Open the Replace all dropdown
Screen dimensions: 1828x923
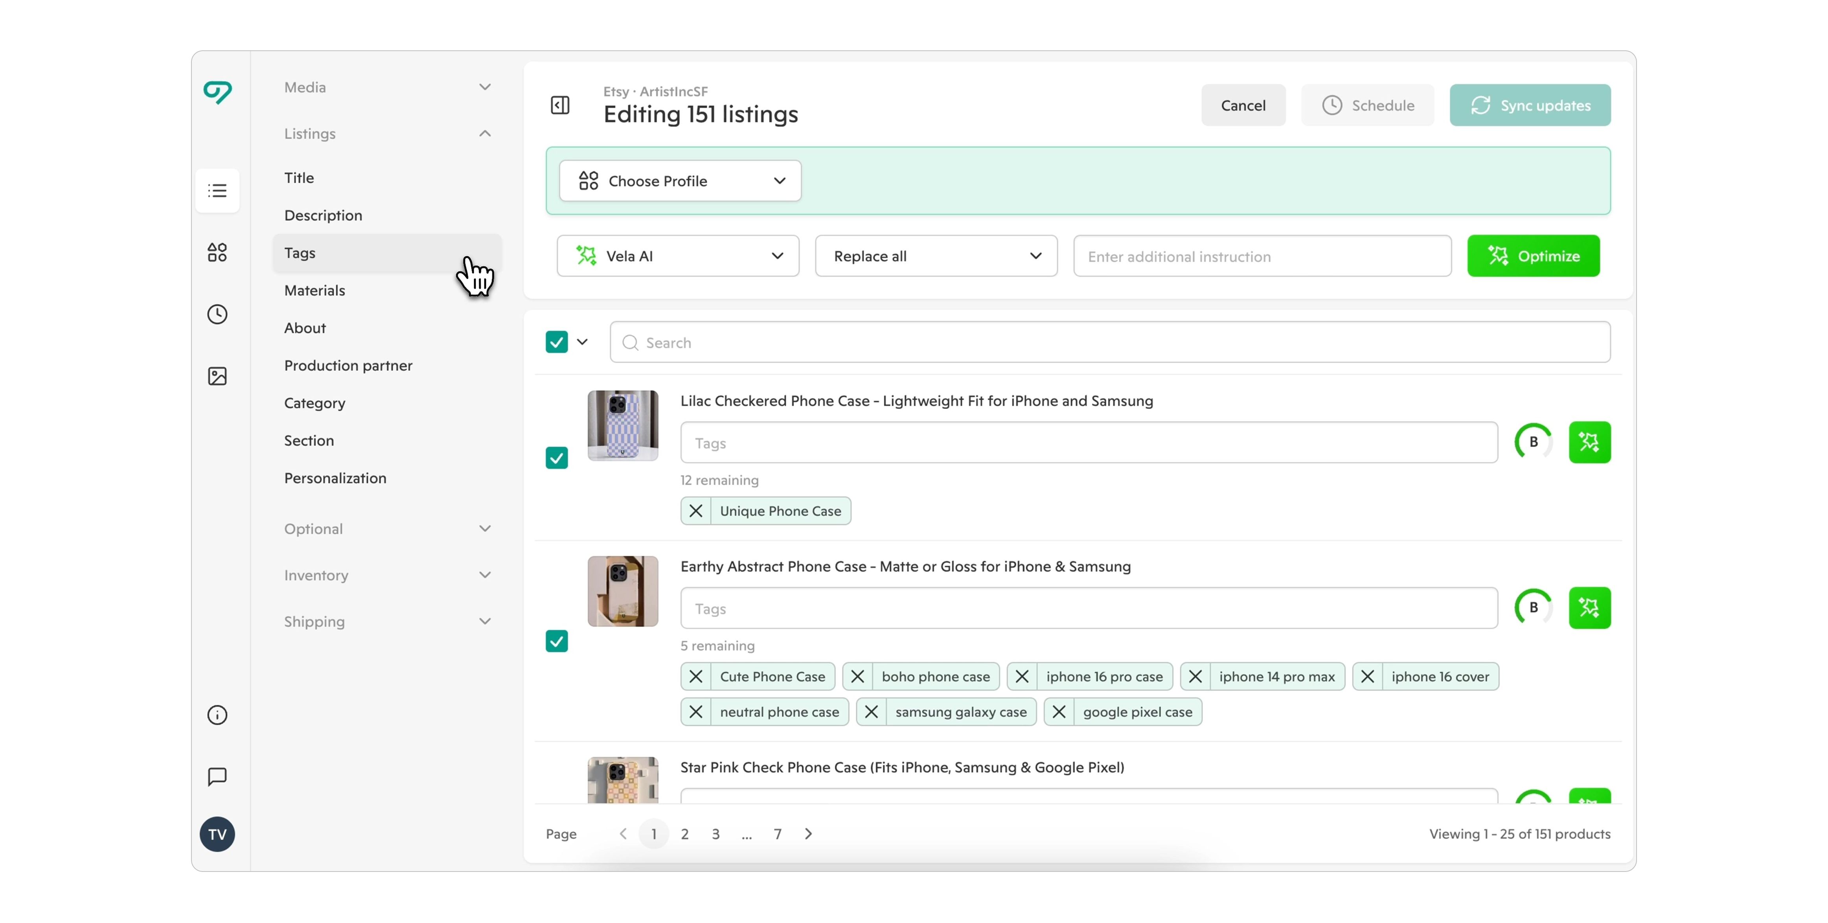coord(935,256)
